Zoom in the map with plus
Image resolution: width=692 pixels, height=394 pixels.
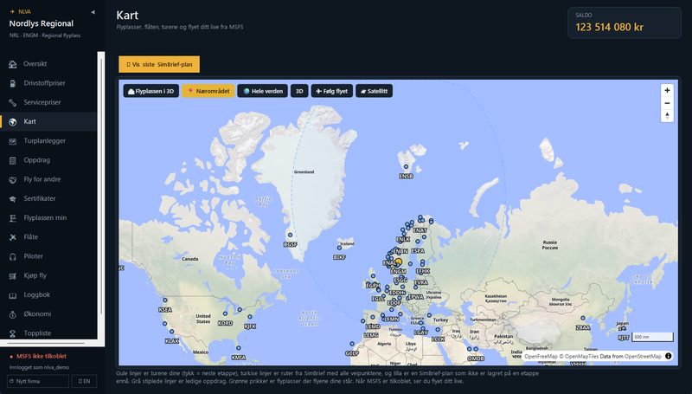pyautogui.click(x=667, y=90)
